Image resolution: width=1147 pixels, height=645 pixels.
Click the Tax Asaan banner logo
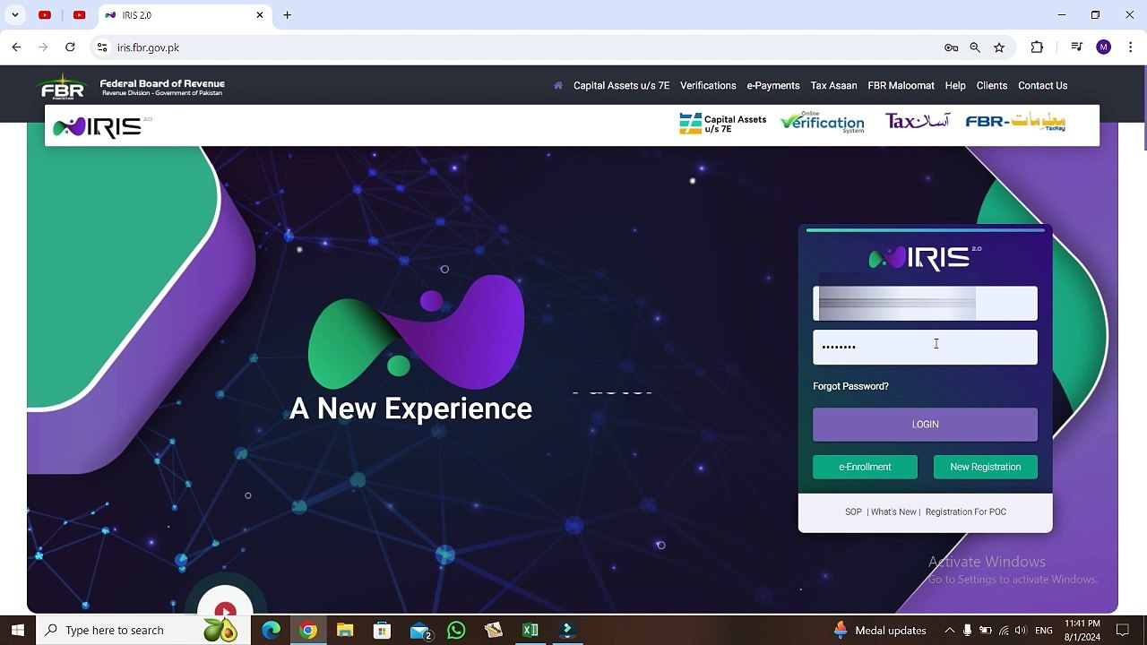917,122
